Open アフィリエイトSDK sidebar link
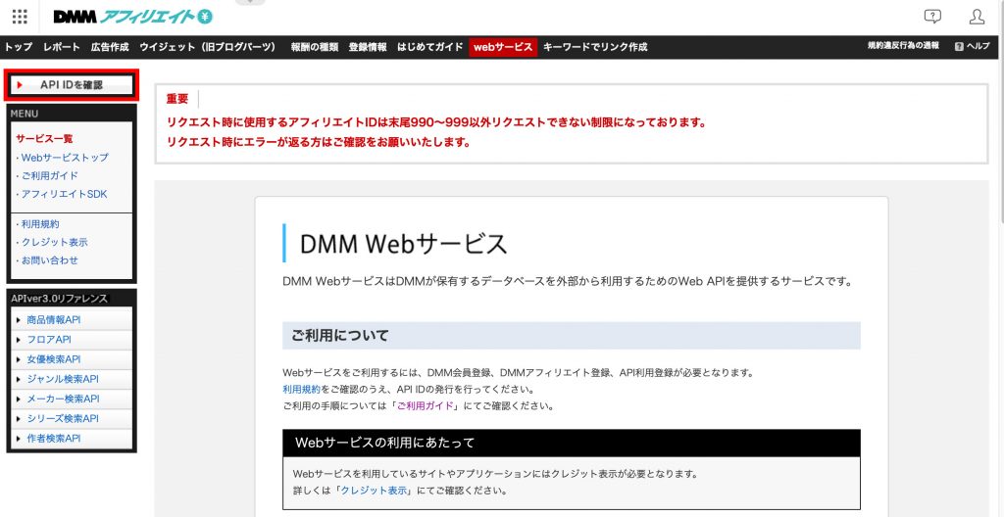 [64, 194]
